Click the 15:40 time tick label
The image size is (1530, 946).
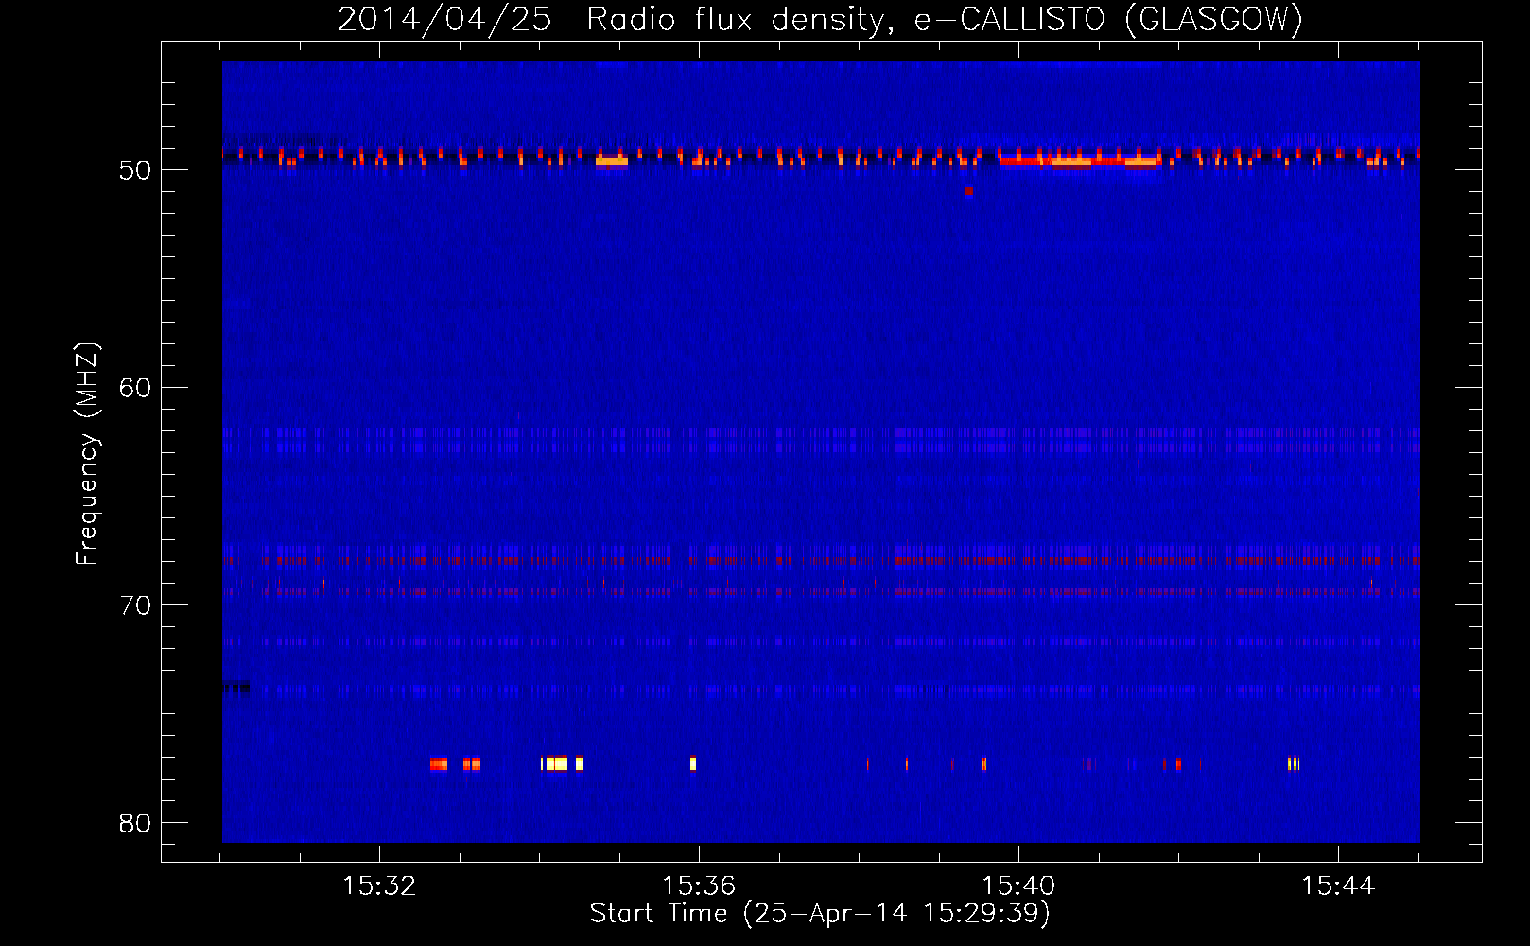[x=1018, y=885]
